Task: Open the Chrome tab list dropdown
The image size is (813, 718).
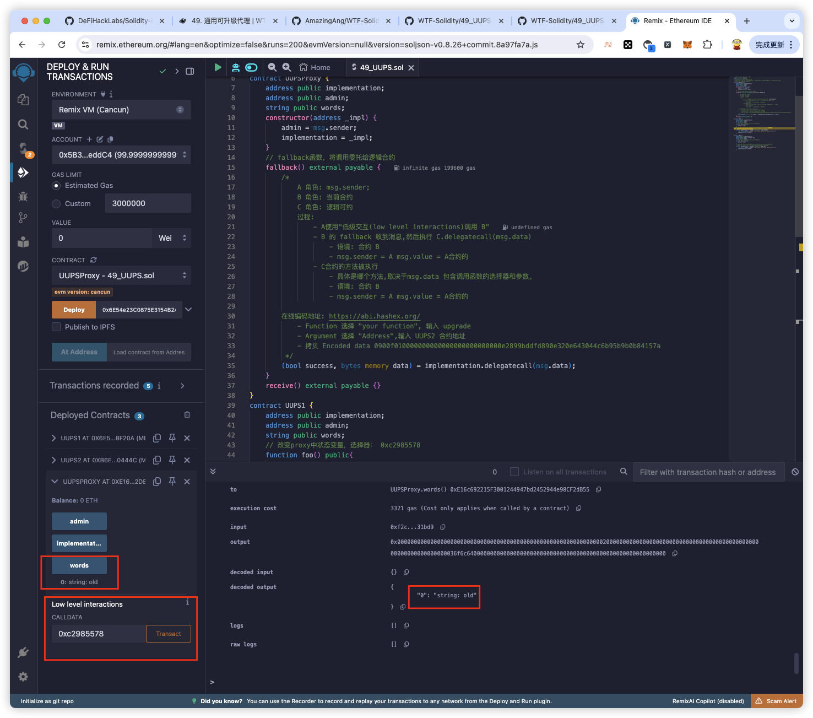Action: [792, 21]
